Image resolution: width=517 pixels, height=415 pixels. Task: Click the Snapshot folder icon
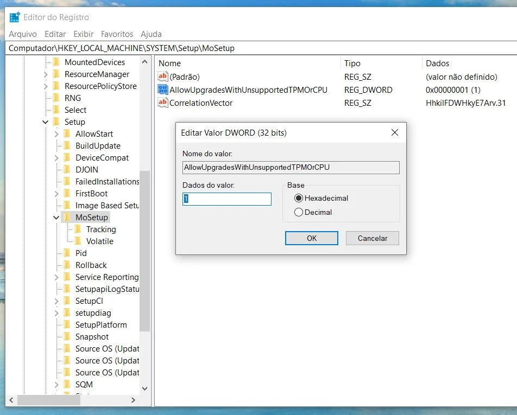(x=67, y=336)
